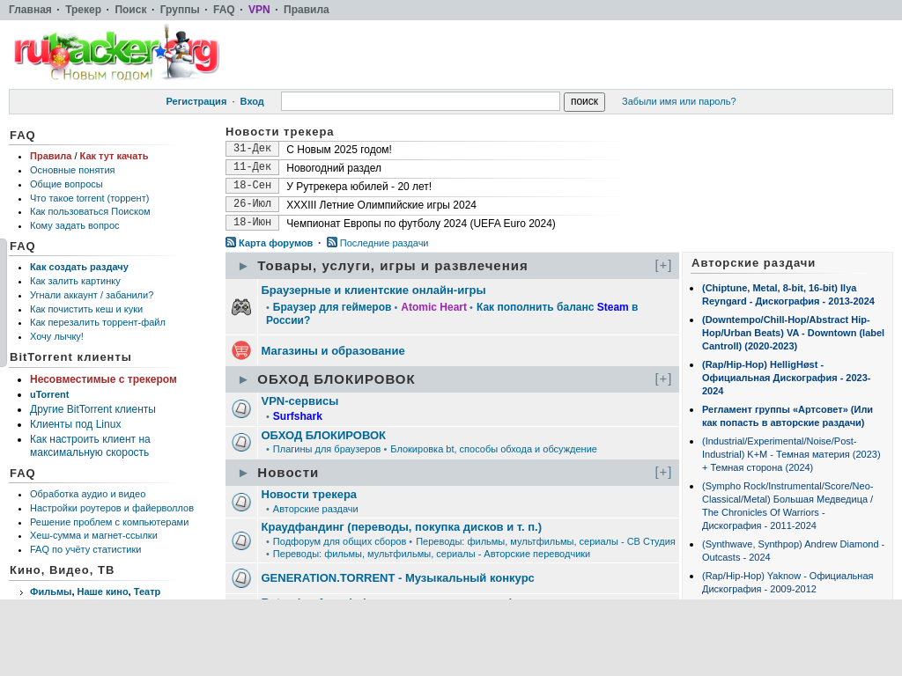Click the forum icon beside Новости трекера subforum

pyautogui.click(x=241, y=502)
